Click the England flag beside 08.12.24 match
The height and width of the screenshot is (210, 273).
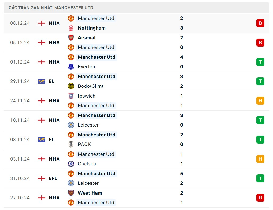42,23
